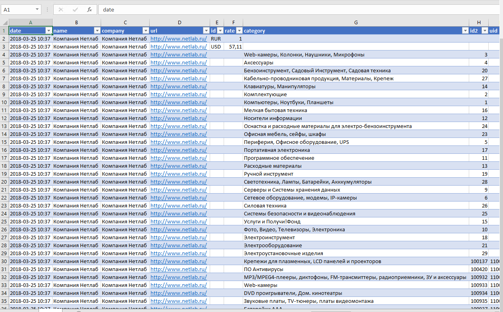
Task: Select column H header
Action: point(479,23)
